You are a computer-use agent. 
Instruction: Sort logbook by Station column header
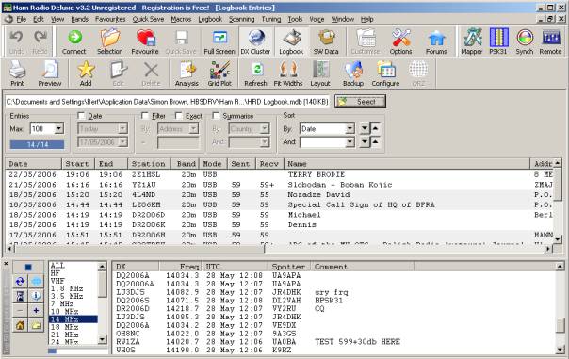(149, 164)
